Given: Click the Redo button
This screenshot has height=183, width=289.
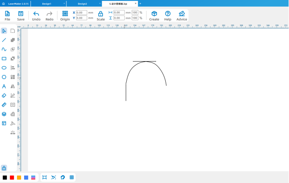Looking at the screenshot, I should coord(49,15).
